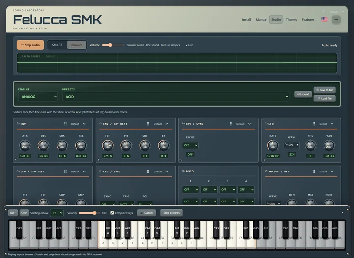The width and height of the screenshot is (354, 258).
Task: Click the PIT knob in ENV DEST
Action: pyautogui.click(x=126, y=145)
